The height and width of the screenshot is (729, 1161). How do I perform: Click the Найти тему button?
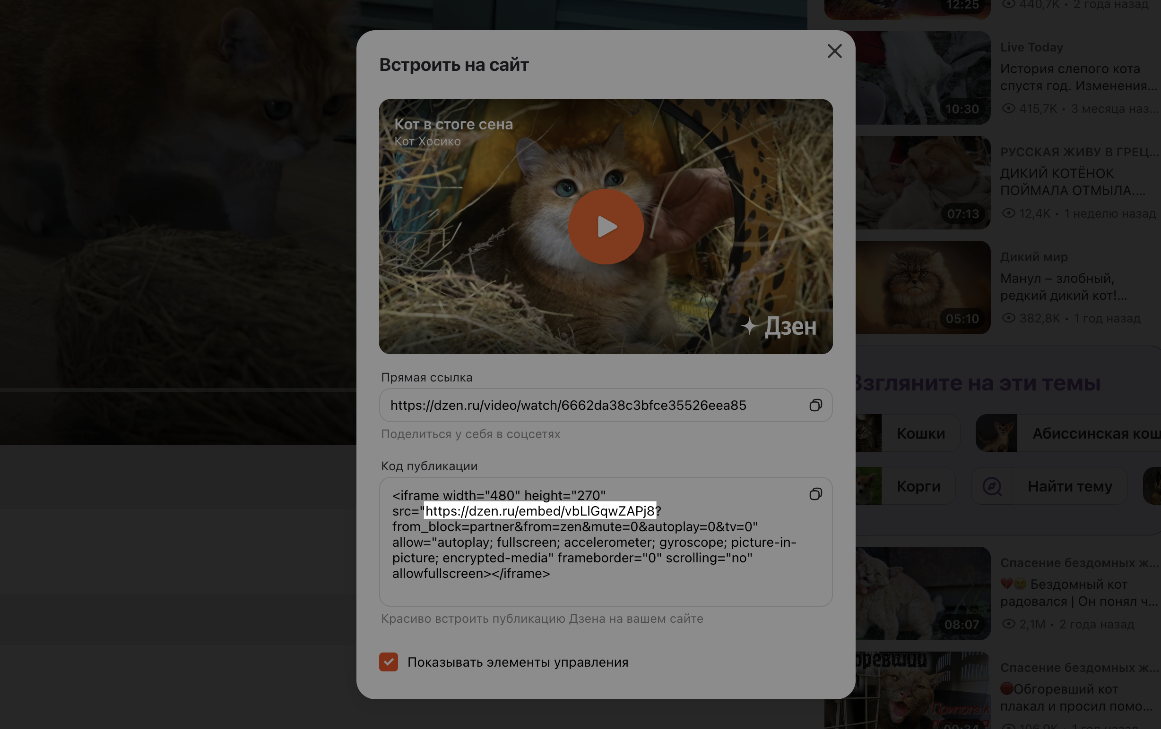pos(1049,486)
